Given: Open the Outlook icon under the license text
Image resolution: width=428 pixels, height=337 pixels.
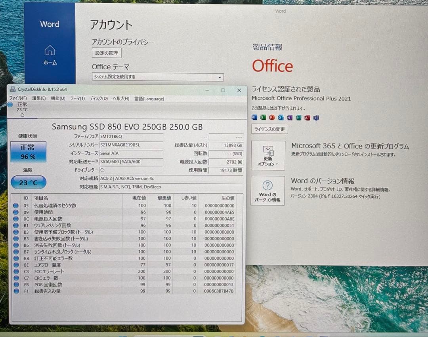Looking at the screenshot, I should tap(281, 118).
